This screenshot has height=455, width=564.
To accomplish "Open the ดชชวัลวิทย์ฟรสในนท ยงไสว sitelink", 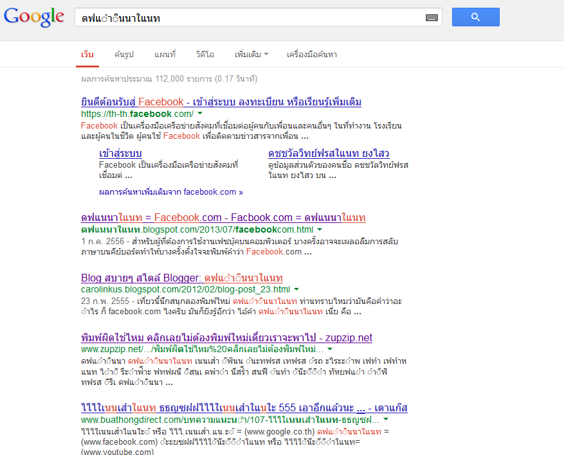I will (329, 154).
